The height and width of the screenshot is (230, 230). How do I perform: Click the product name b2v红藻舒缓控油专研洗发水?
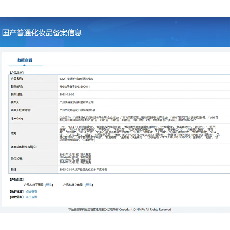point(76,78)
